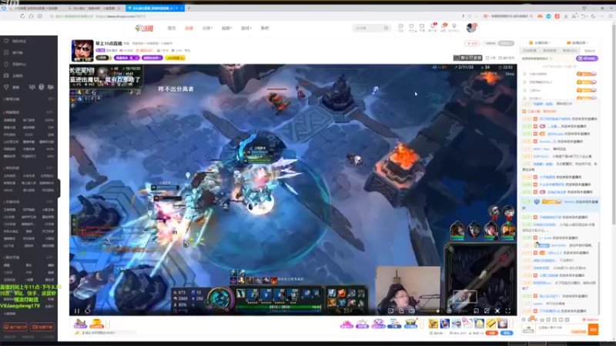Click the orange recharge button under the gifts
Image resolution: width=616 pixels, height=346 pixels.
tap(491, 333)
